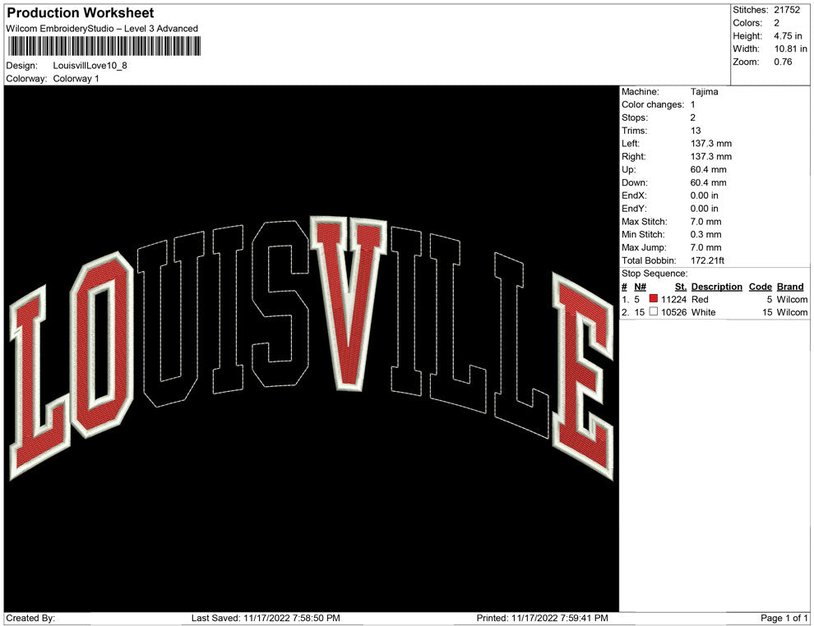Select the 'Production Worksheet' heading
Image resolution: width=814 pixels, height=626 pixels.
tap(81, 13)
